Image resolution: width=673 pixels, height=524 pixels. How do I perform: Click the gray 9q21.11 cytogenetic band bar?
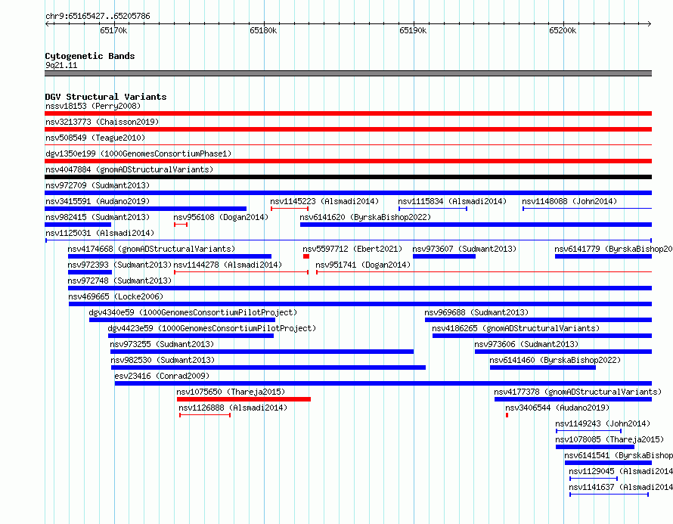[348, 73]
